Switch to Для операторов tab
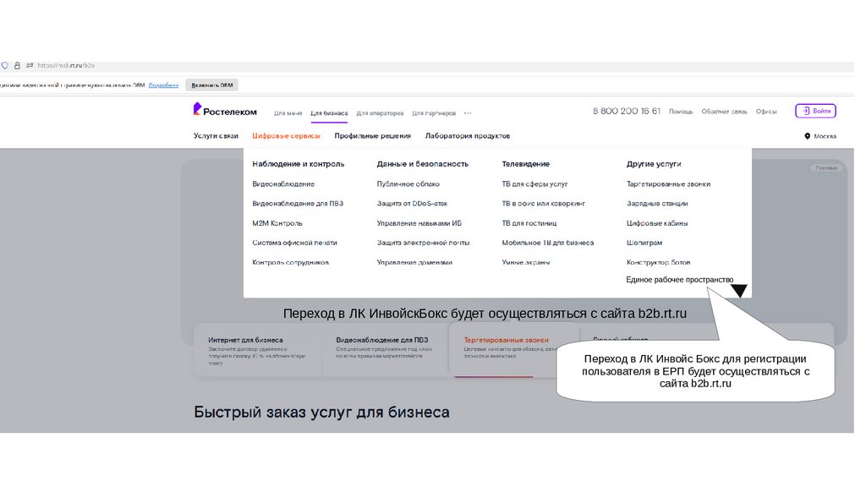The width and height of the screenshot is (866, 487). pos(380,113)
